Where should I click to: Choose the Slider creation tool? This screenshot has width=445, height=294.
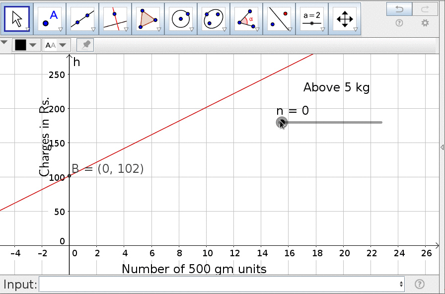click(x=312, y=17)
